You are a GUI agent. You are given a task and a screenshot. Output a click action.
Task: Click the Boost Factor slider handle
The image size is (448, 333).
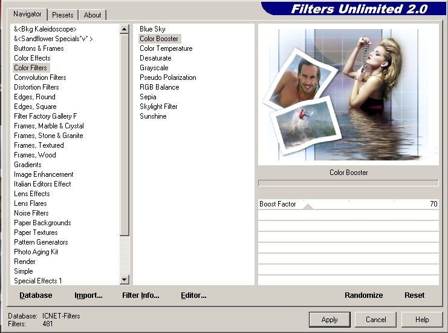(x=308, y=206)
